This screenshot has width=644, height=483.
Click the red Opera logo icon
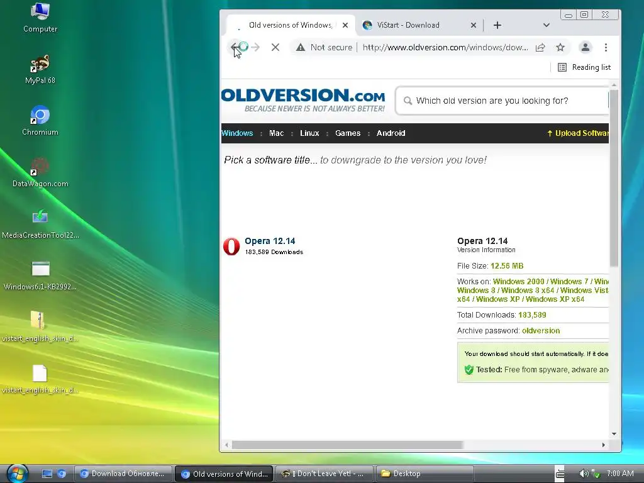[x=231, y=247]
